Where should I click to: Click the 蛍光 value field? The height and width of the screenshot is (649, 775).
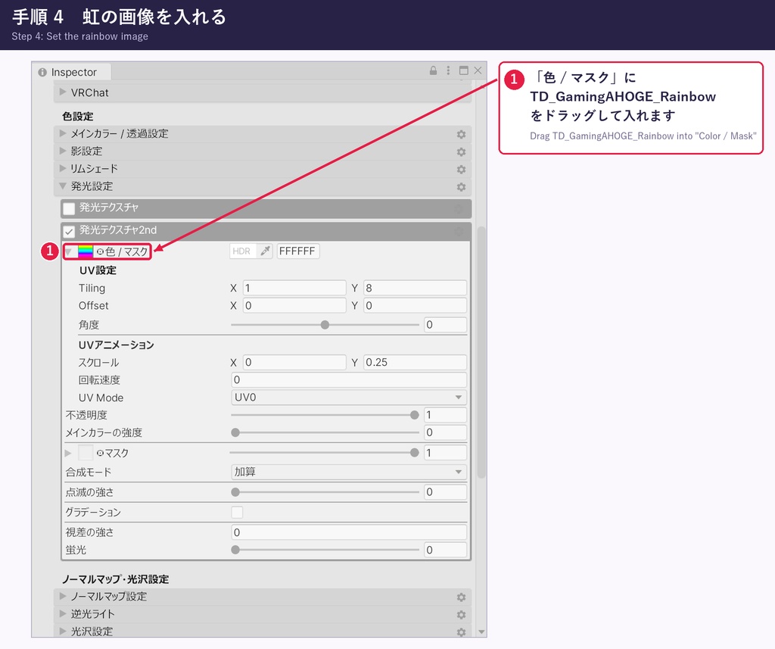[x=445, y=550]
